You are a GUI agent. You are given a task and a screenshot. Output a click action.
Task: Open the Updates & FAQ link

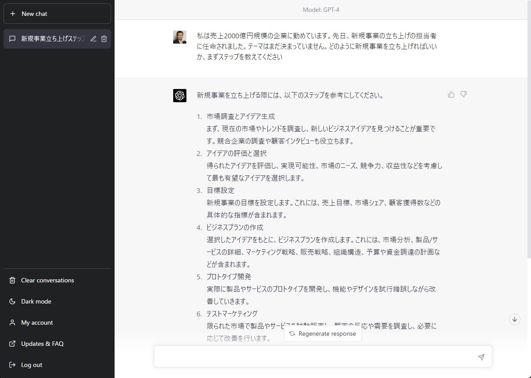point(42,344)
